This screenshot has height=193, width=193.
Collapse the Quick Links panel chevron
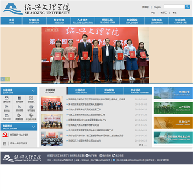33,91
